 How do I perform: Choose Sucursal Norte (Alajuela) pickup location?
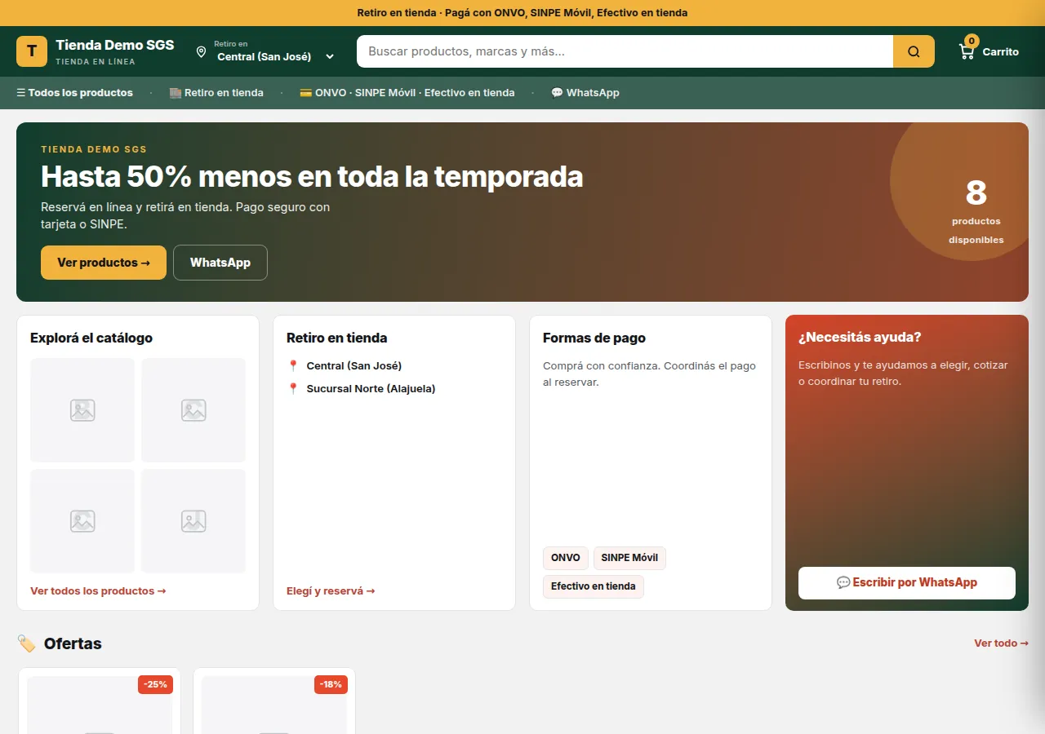point(371,388)
